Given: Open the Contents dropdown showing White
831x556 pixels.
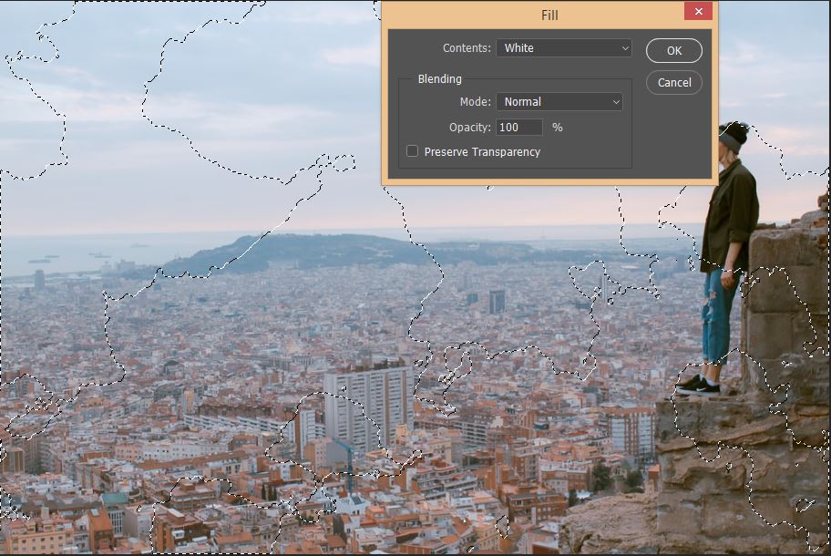Looking at the screenshot, I should coord(564,47).
